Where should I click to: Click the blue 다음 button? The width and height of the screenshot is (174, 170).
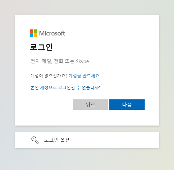(127, 105)
